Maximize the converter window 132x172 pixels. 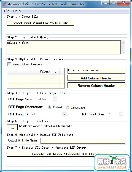coord(113,3)
